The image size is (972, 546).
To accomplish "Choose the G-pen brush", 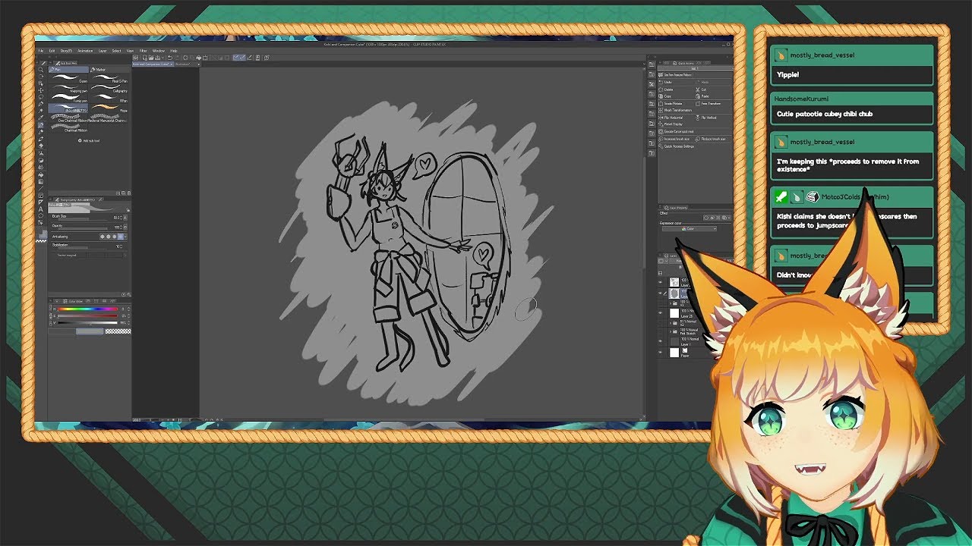I will pyautogui.click(x=68, y=79).
